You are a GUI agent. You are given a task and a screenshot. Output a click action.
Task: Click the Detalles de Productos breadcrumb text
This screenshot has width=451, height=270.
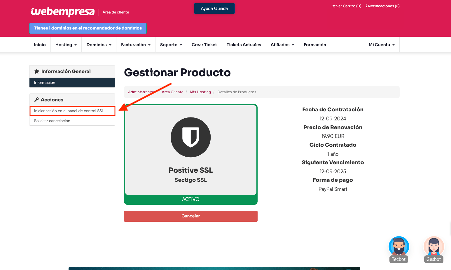pyautogui.click(x=237, y=92)
